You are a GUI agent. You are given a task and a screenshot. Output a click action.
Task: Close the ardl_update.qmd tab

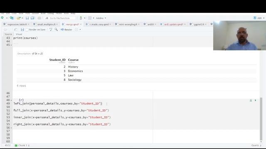185,24
